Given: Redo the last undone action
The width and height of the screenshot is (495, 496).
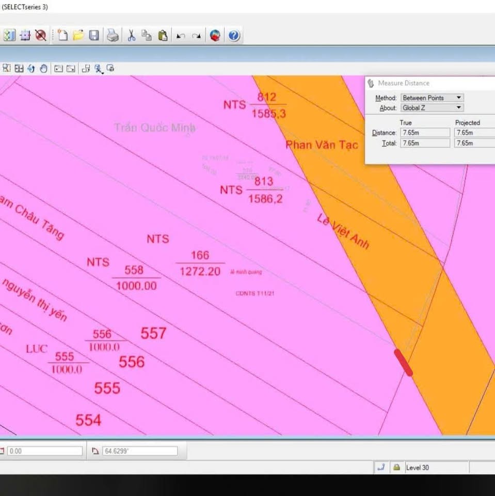Looking at the screenshot, I should click(x=196, y=36).
